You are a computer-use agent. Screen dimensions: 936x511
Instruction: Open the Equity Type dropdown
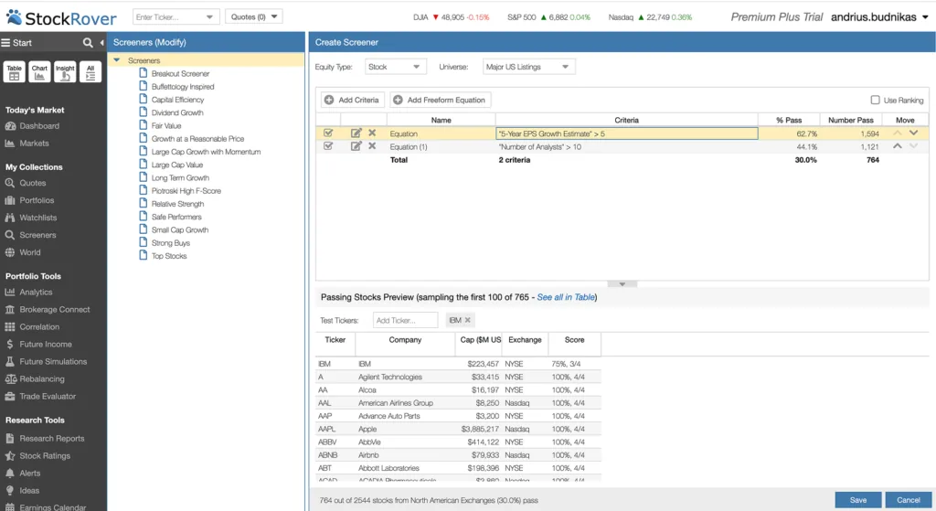tap(395, 67)
